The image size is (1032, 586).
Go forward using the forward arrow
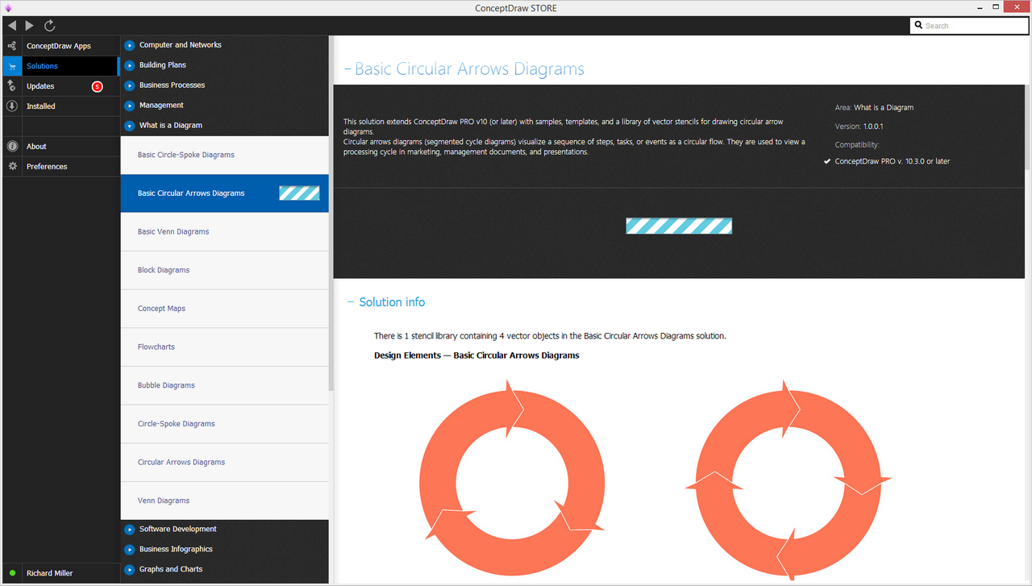tap(30, 26)
